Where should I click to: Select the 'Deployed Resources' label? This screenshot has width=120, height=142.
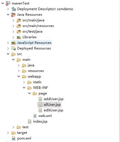point(34,48)
